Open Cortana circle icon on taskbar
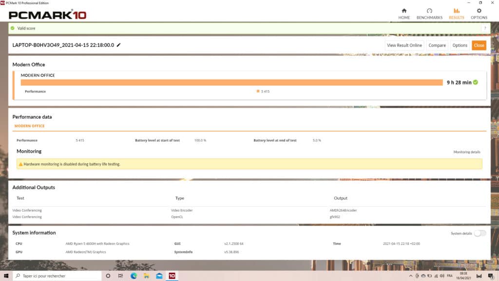The width and height of the screenshot is (499, 281). (x=108, y=276)
